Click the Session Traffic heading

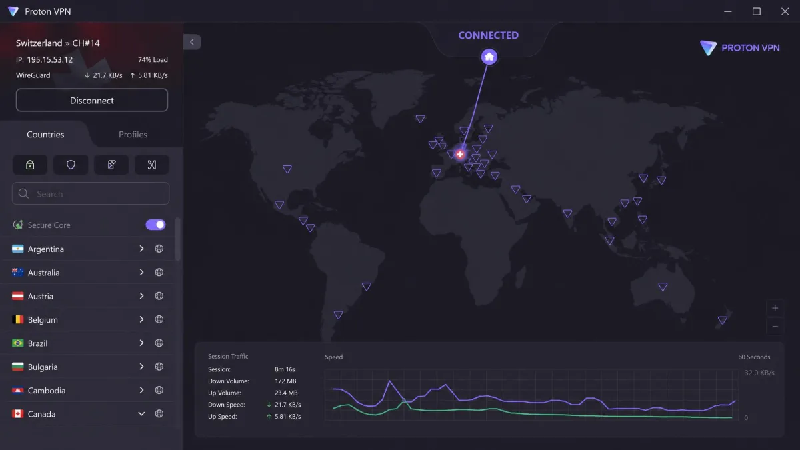coord(228,357)
